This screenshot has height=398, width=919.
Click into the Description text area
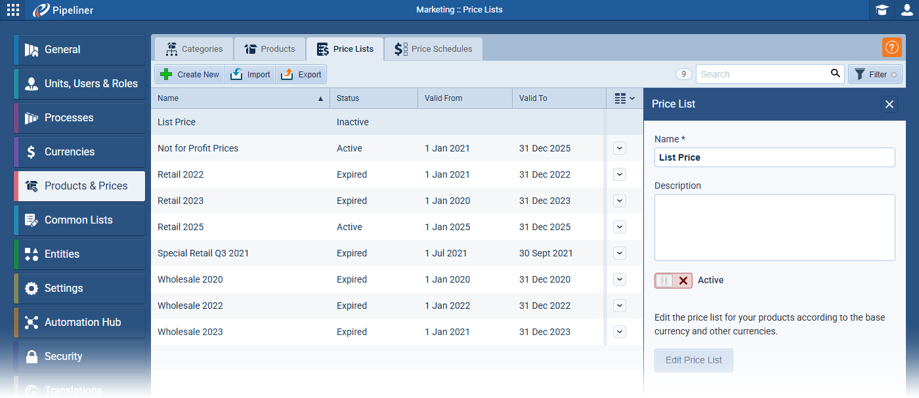[x=774, y=228]
